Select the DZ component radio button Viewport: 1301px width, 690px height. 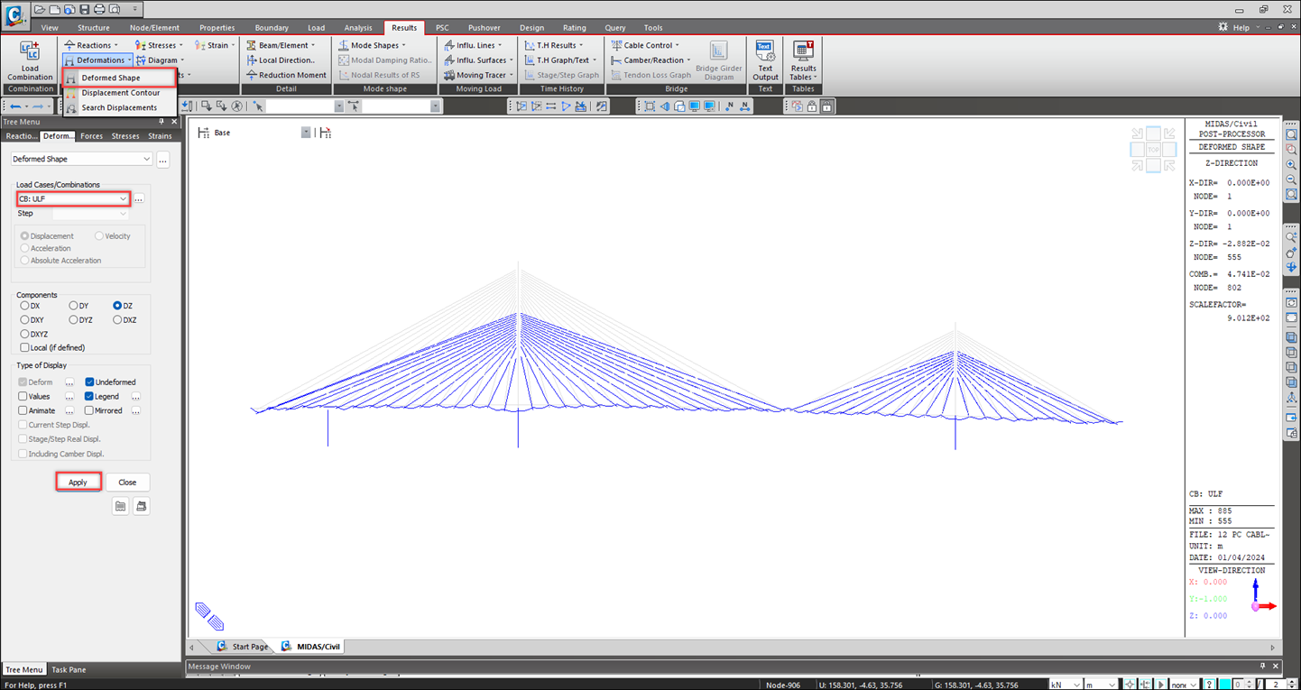click(117, 306)
